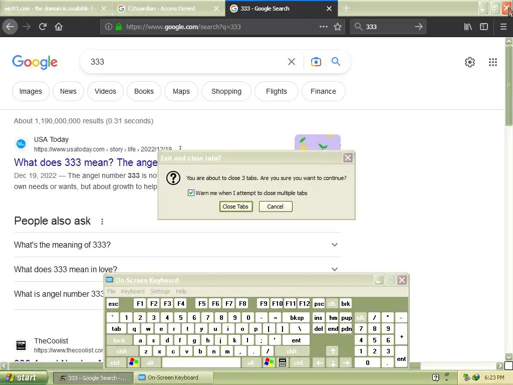Image resolution: width=513 pixels, height=385 pixels.
Task: Click the vertical scroll down arrow
Action: [x=508, y=357]
